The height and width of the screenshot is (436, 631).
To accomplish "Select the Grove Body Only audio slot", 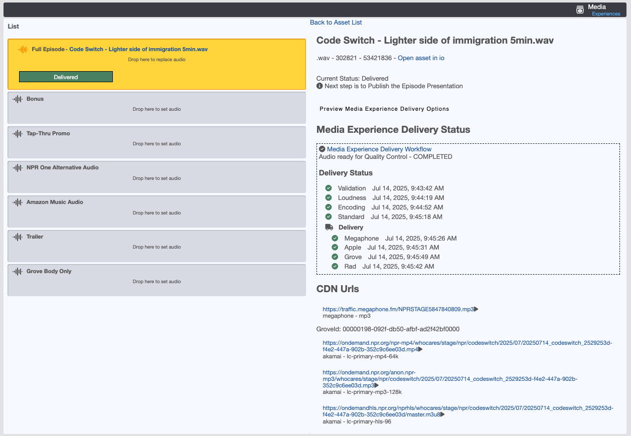I will [156, 280].
